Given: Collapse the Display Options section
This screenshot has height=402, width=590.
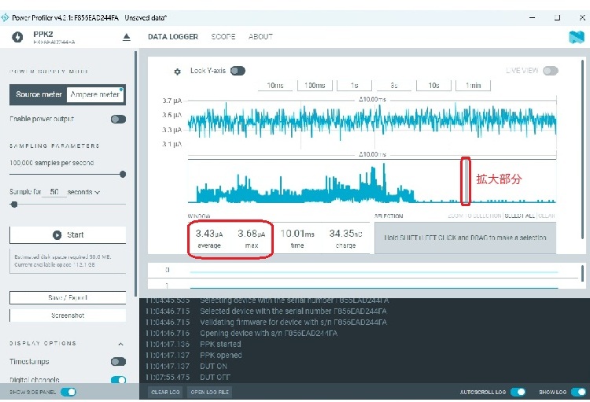Looking at the screenshot, I should [120, 344].
